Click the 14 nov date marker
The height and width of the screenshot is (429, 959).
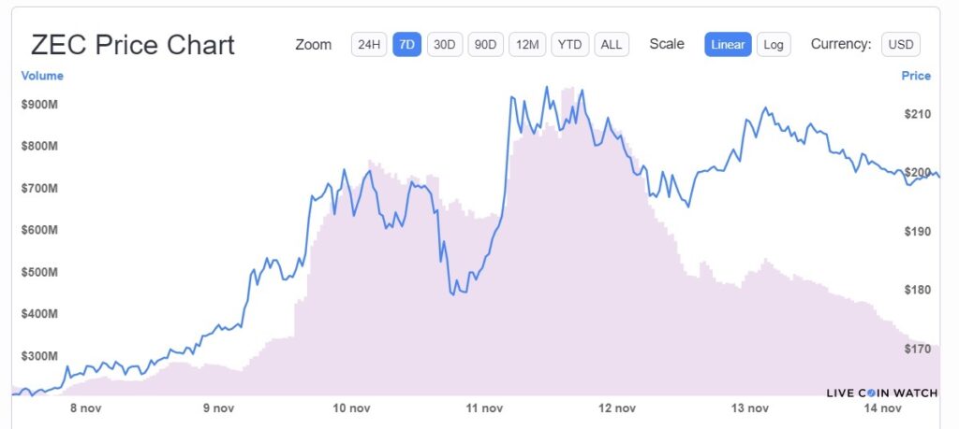click(x=882, y=408)
